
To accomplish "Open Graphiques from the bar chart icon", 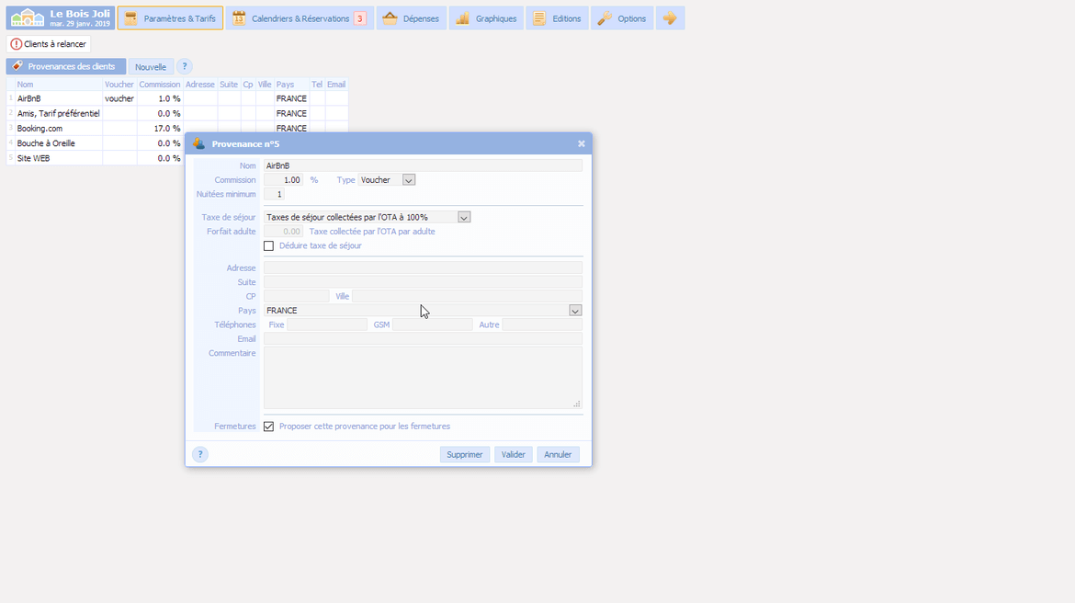I will coord(463,18).
